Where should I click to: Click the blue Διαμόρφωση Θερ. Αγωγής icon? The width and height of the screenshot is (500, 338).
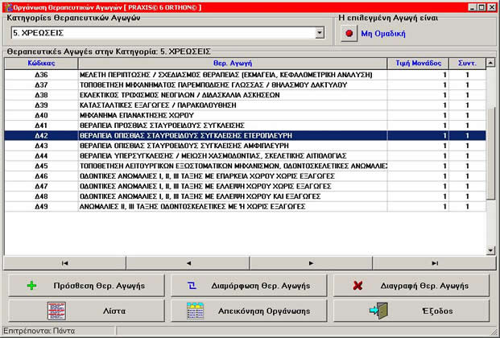[192, 286]
